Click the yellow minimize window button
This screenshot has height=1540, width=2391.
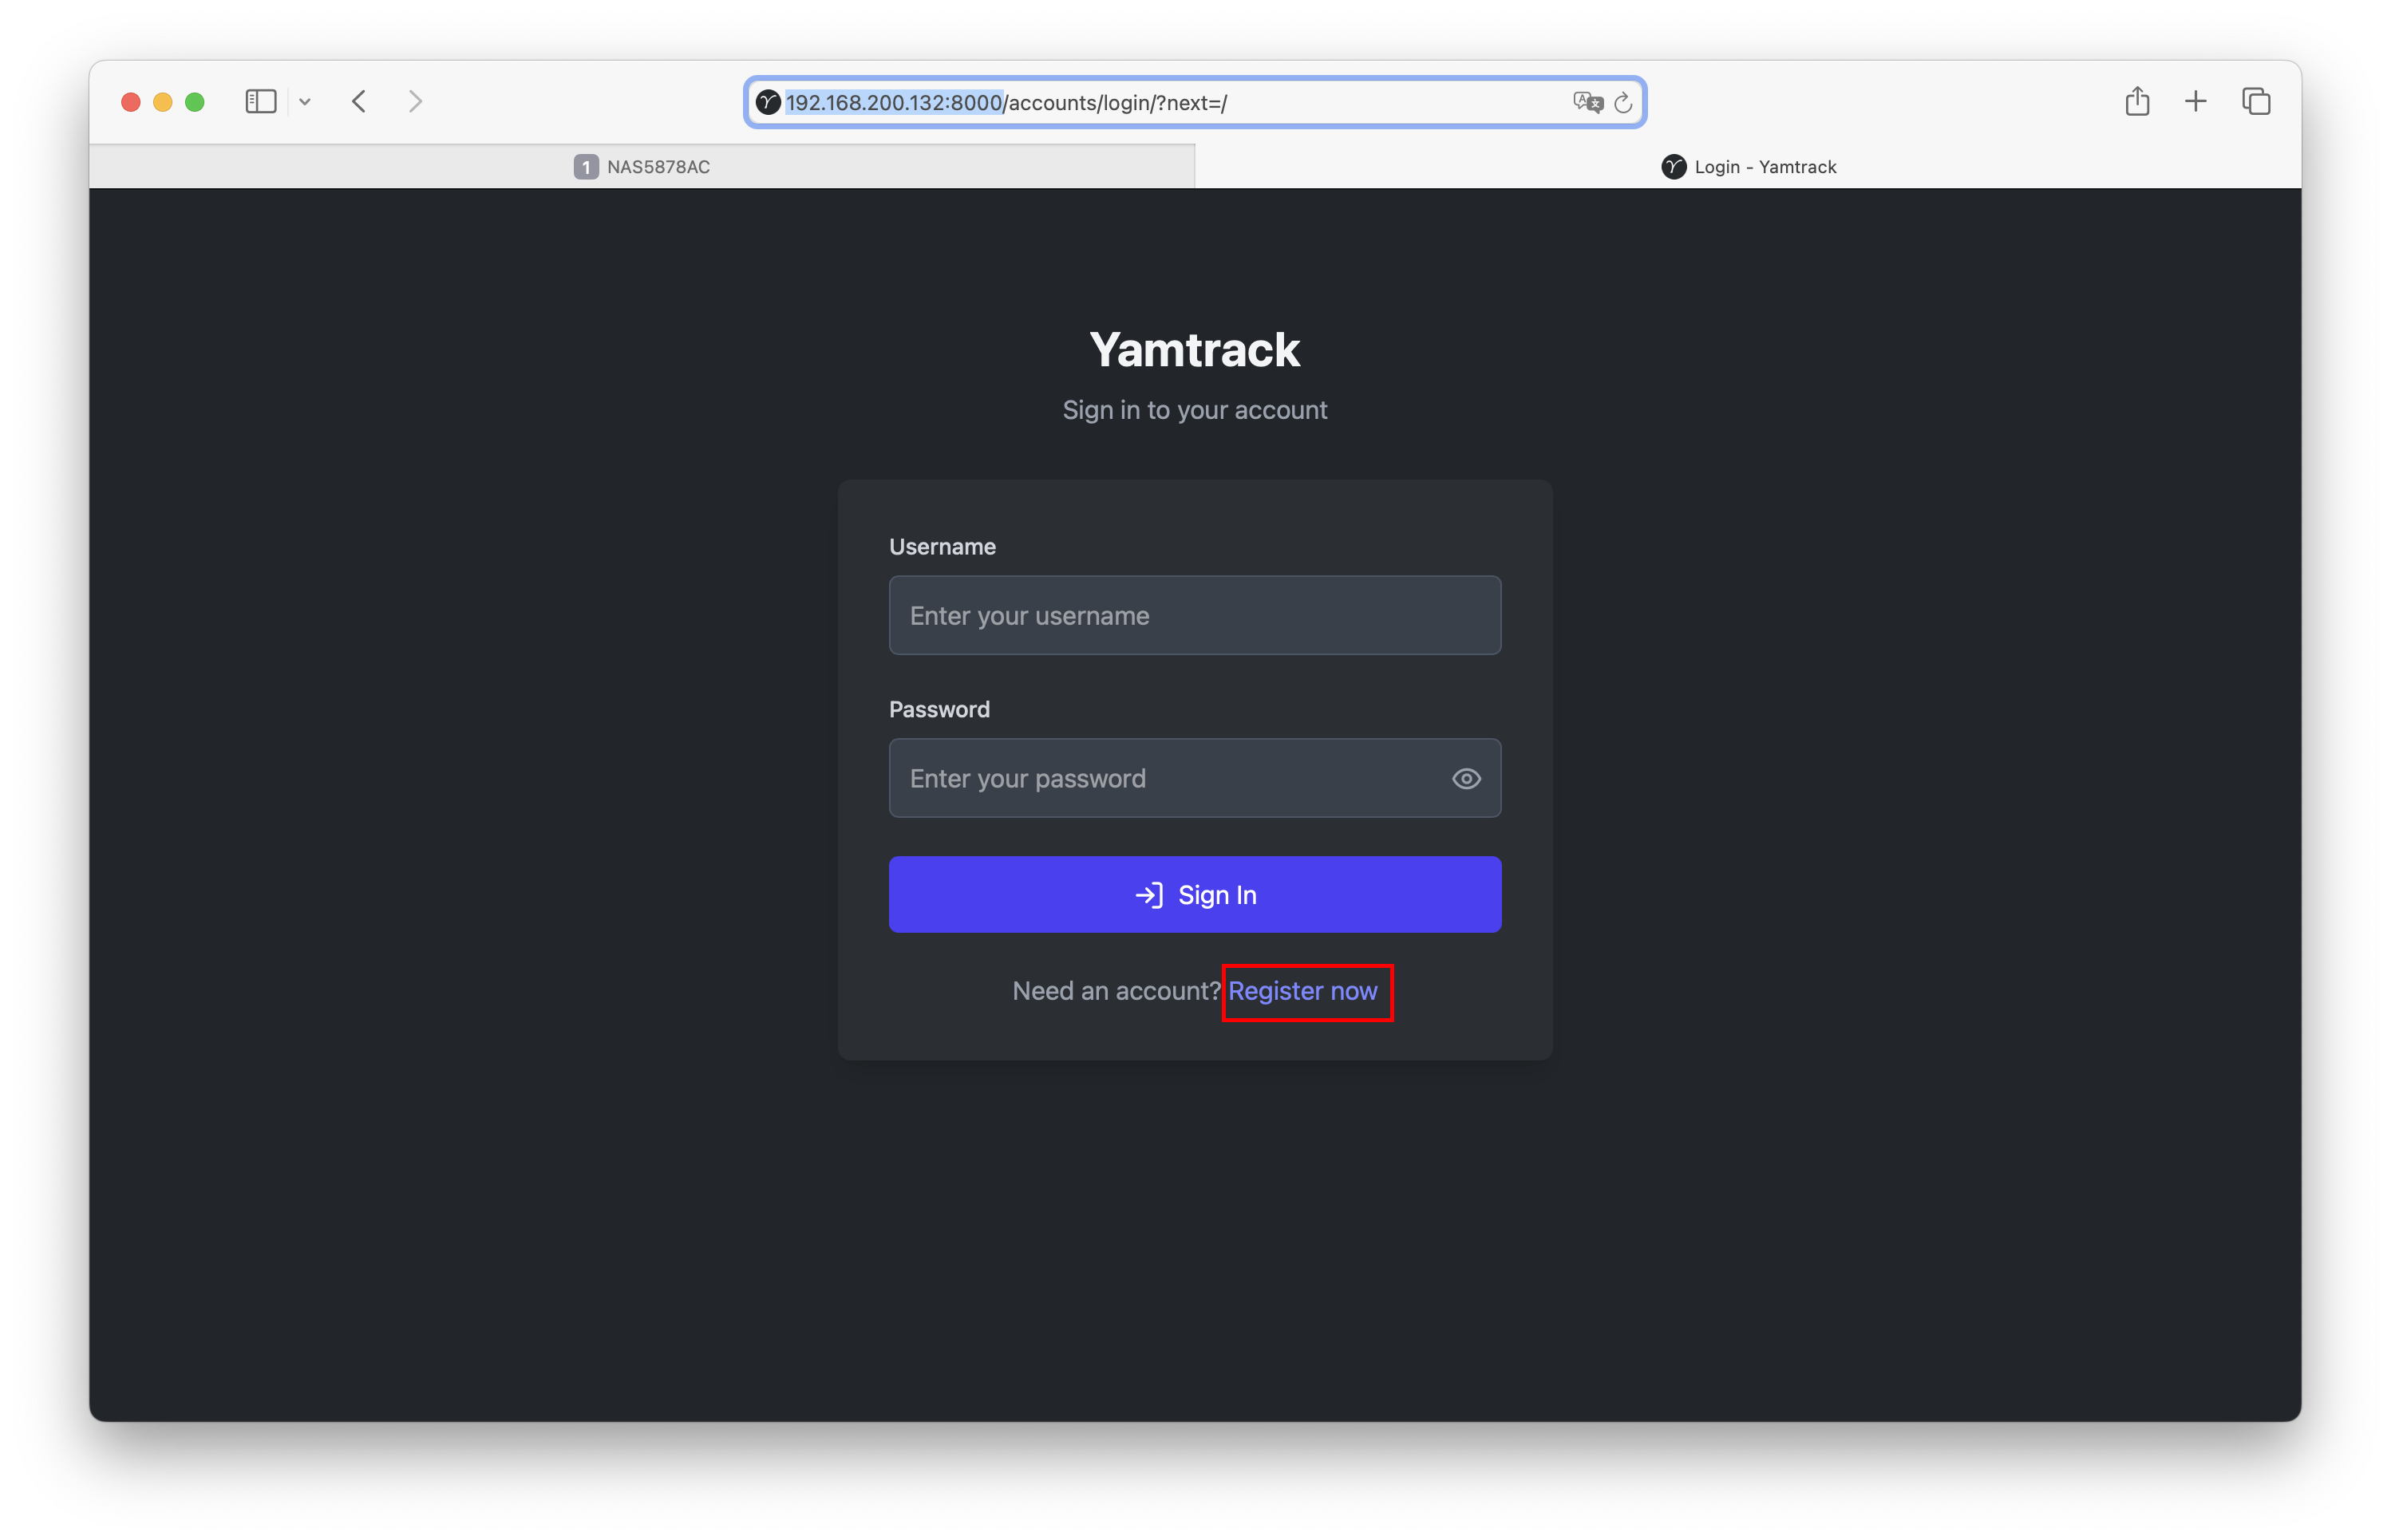pyautogui.click(x=163, y=102)
